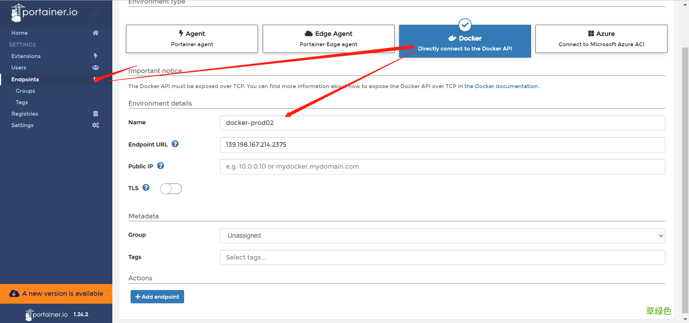
Task: Click Public IP help question mark icon
Action: (x=161, y=166)
